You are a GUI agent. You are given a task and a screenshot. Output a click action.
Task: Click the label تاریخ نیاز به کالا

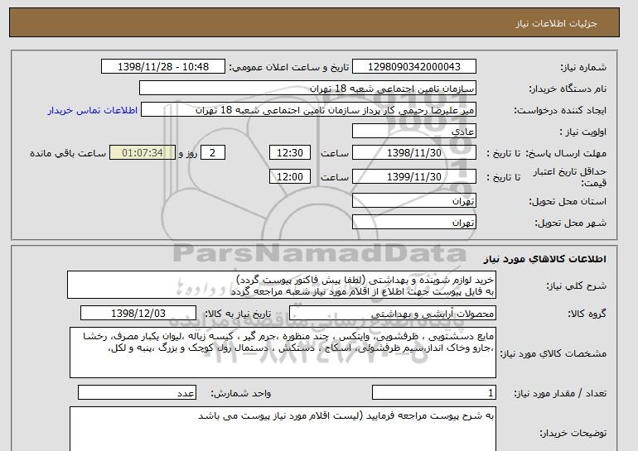coord(238,314)
